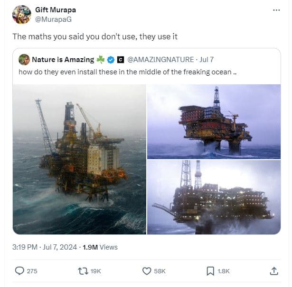Bookmark this post
This screenshot has height=287, width=292.
click(x=210, y=271)
